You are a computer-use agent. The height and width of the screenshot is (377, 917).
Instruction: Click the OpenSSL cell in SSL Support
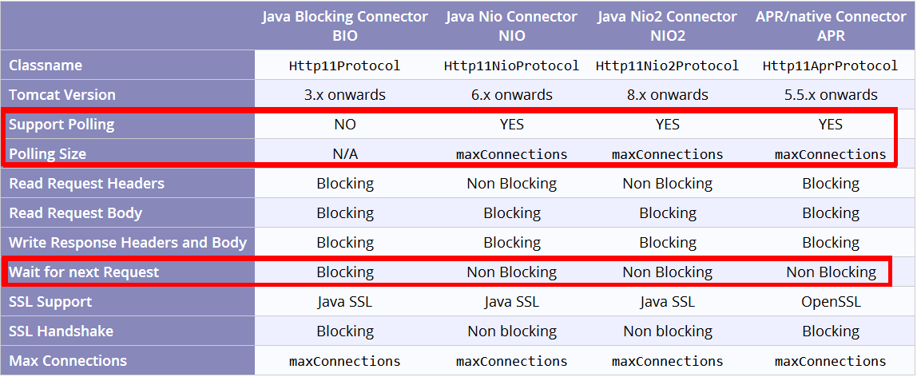pyautogui.click(x=831, y=302)
